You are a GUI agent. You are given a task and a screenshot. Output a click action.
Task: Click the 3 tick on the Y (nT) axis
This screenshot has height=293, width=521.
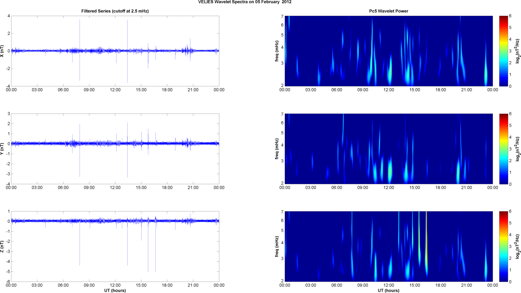(x=9, y=114)
